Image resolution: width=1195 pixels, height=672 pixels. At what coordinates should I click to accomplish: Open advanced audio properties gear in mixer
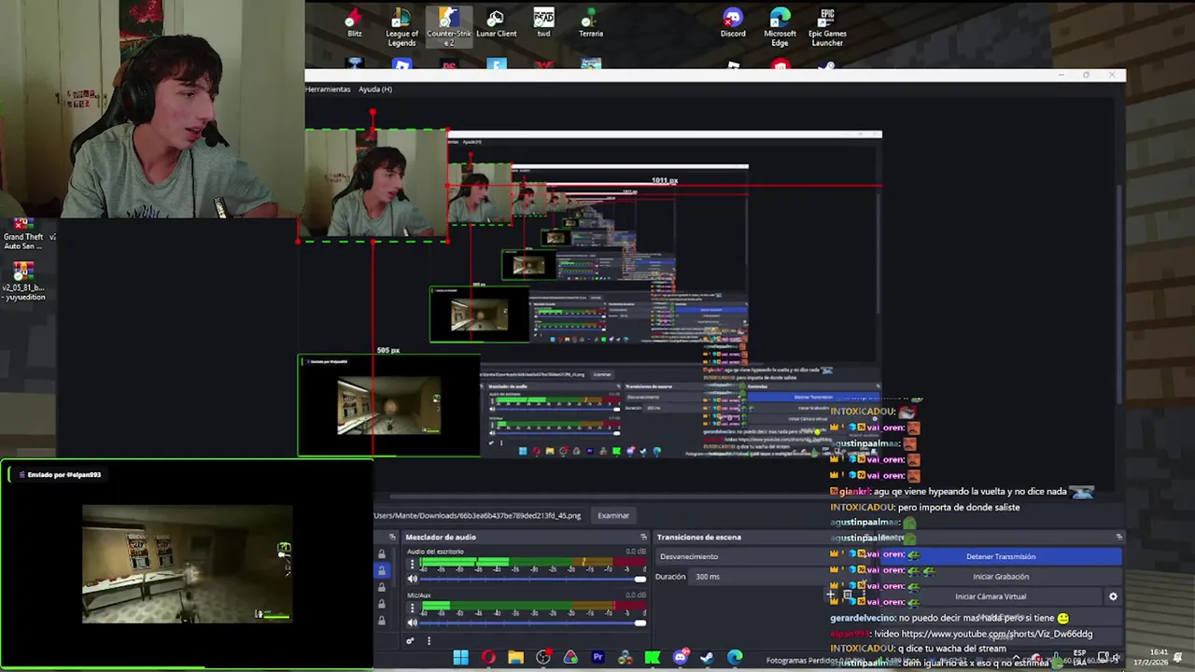(410, 640)
